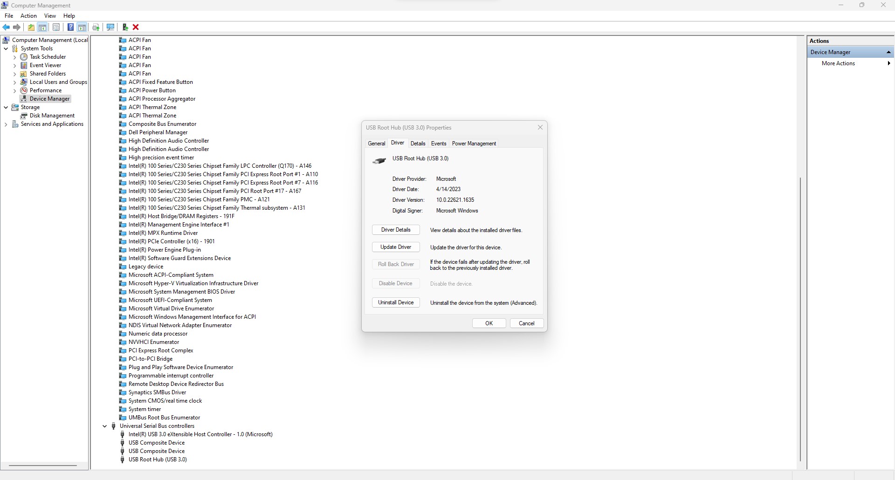
Task: Select the Synaptics SMBus Driver entry
Action: tap(157, 392)
